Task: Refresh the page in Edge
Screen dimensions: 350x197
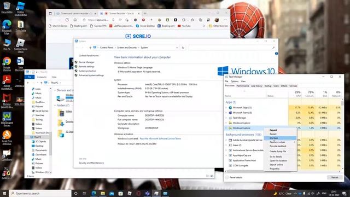Action: coord(67,20)
